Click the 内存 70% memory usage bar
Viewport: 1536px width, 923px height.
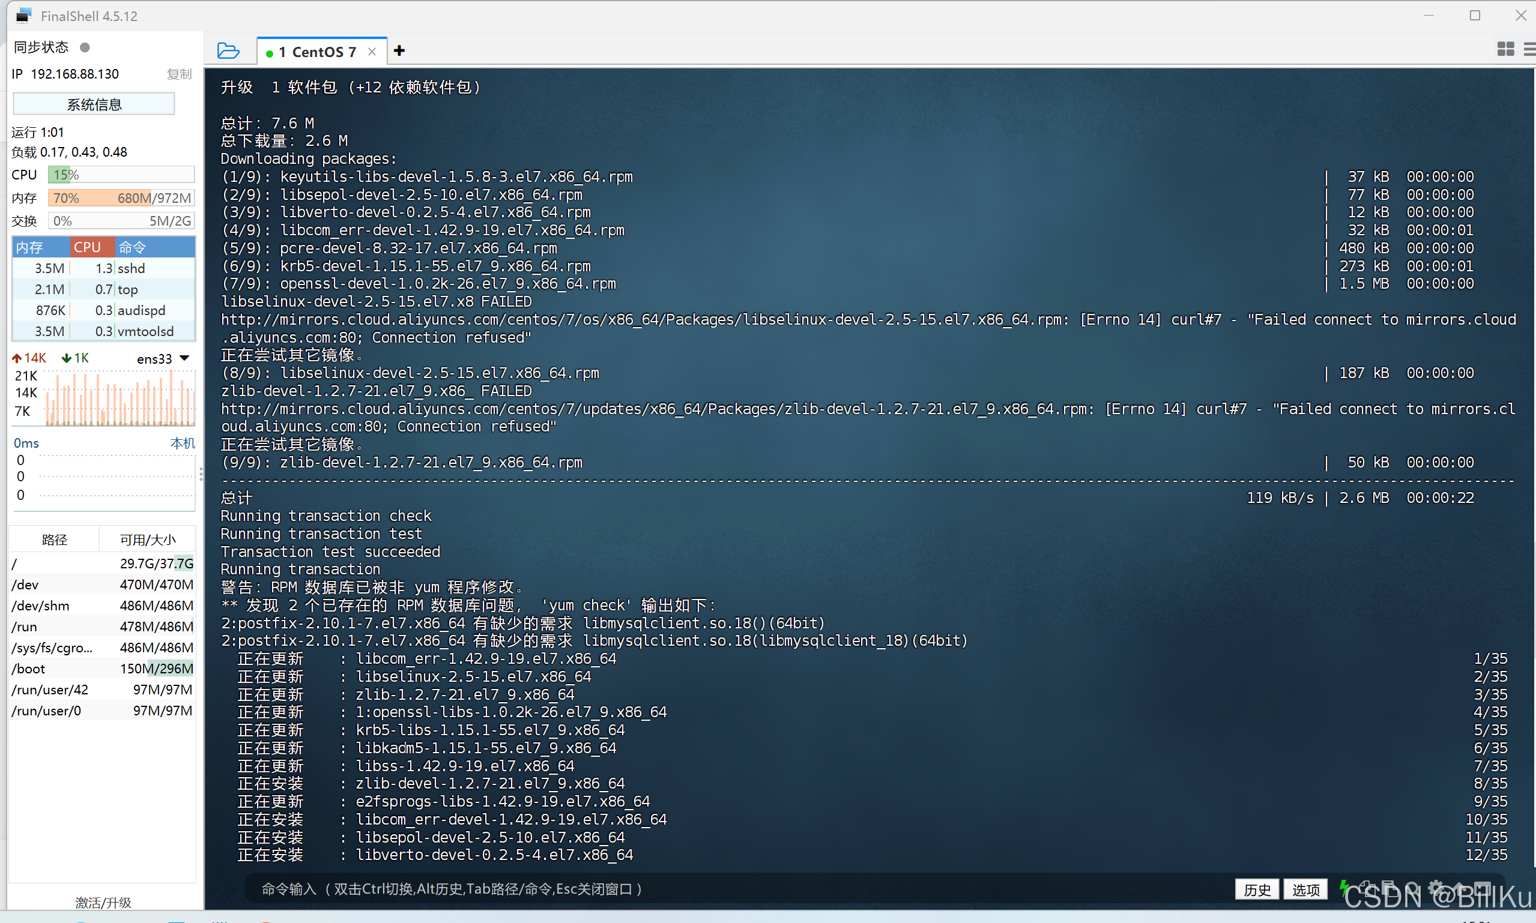tap(121, 198)
